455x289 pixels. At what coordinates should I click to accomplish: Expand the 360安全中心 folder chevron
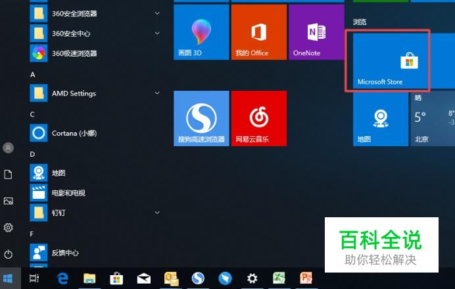[x=157, y=34]
